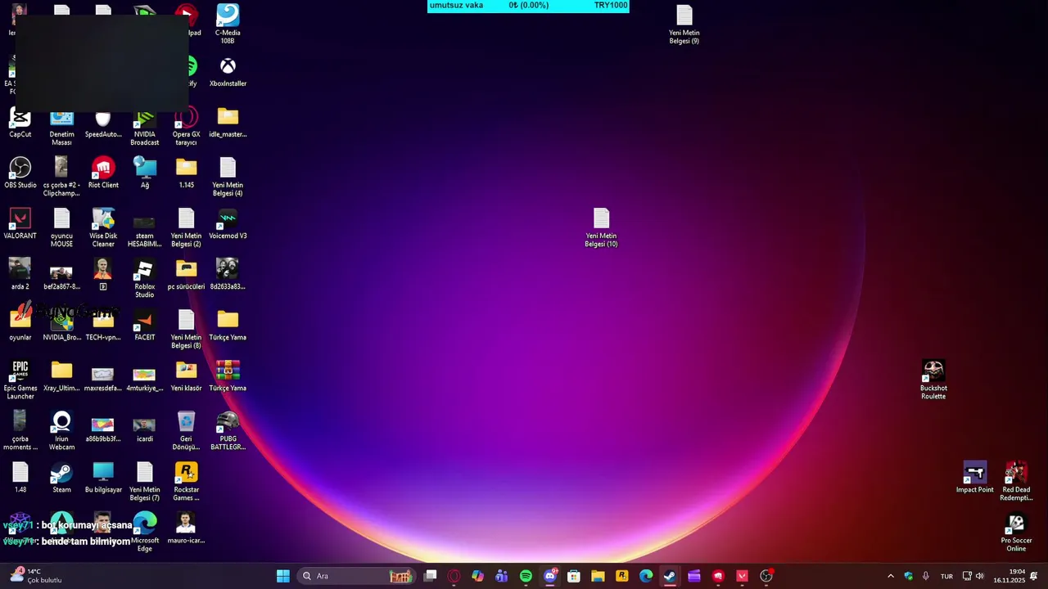Image resolution: width=1048 pixels, height=589 pixels.
Task: Select Yeni Metin Belgesi (7) file
Action: (145, 481)
